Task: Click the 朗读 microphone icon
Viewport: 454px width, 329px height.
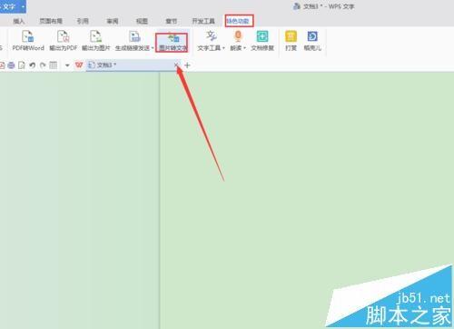Action: point(238,36)
